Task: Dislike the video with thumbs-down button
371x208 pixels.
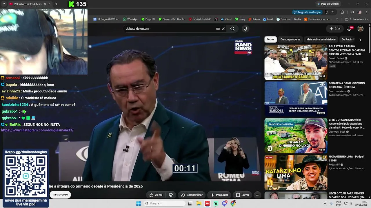Action: 171,195
